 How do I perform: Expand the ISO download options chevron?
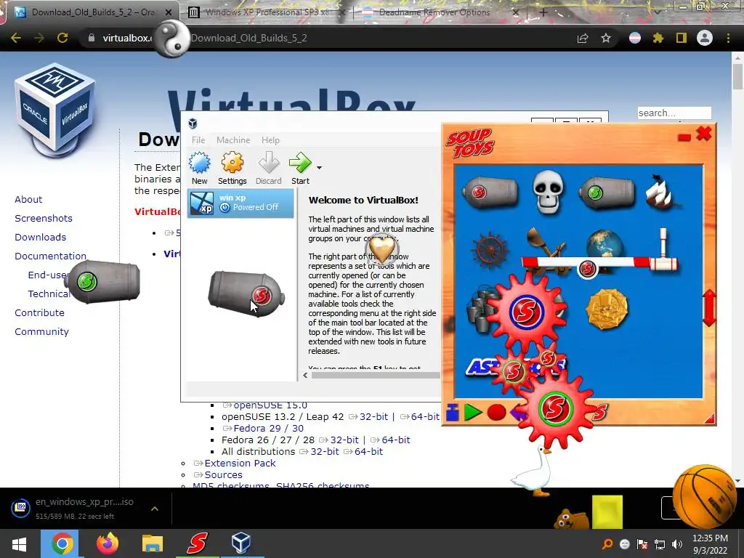coord(155,509)
